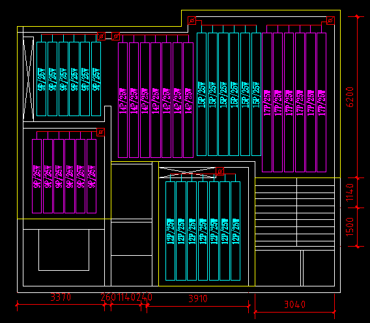Select the 6200 vertical dimension text
This screenshot has width=370, height=323.
point(350,97)
